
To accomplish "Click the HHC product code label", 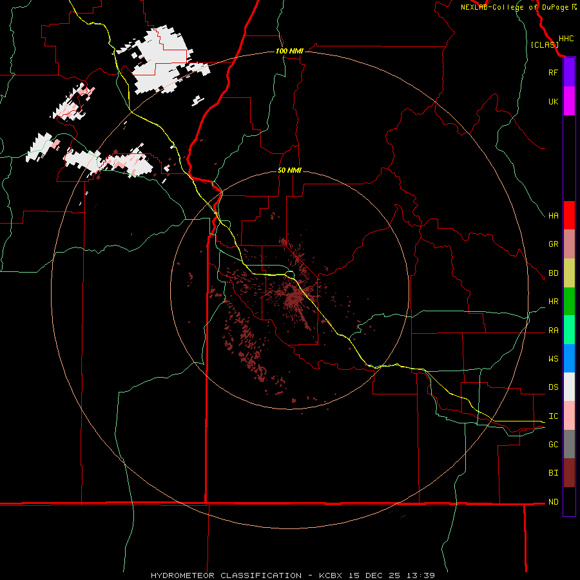I will (566, 39).
